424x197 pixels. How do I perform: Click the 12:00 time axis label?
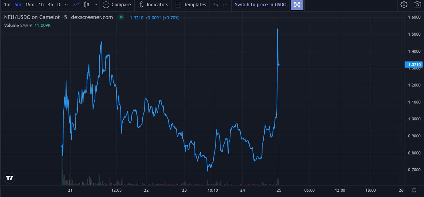pos(340,190)
